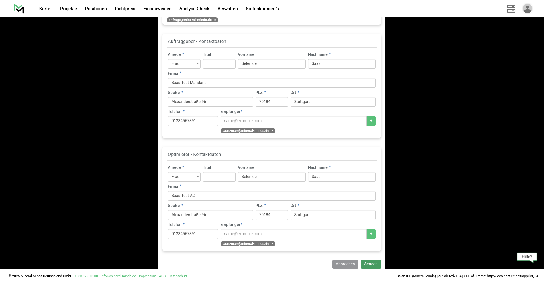Add recipient with Optimierer plus button
Screen dimensions: 547x283
tap(371, 234)
